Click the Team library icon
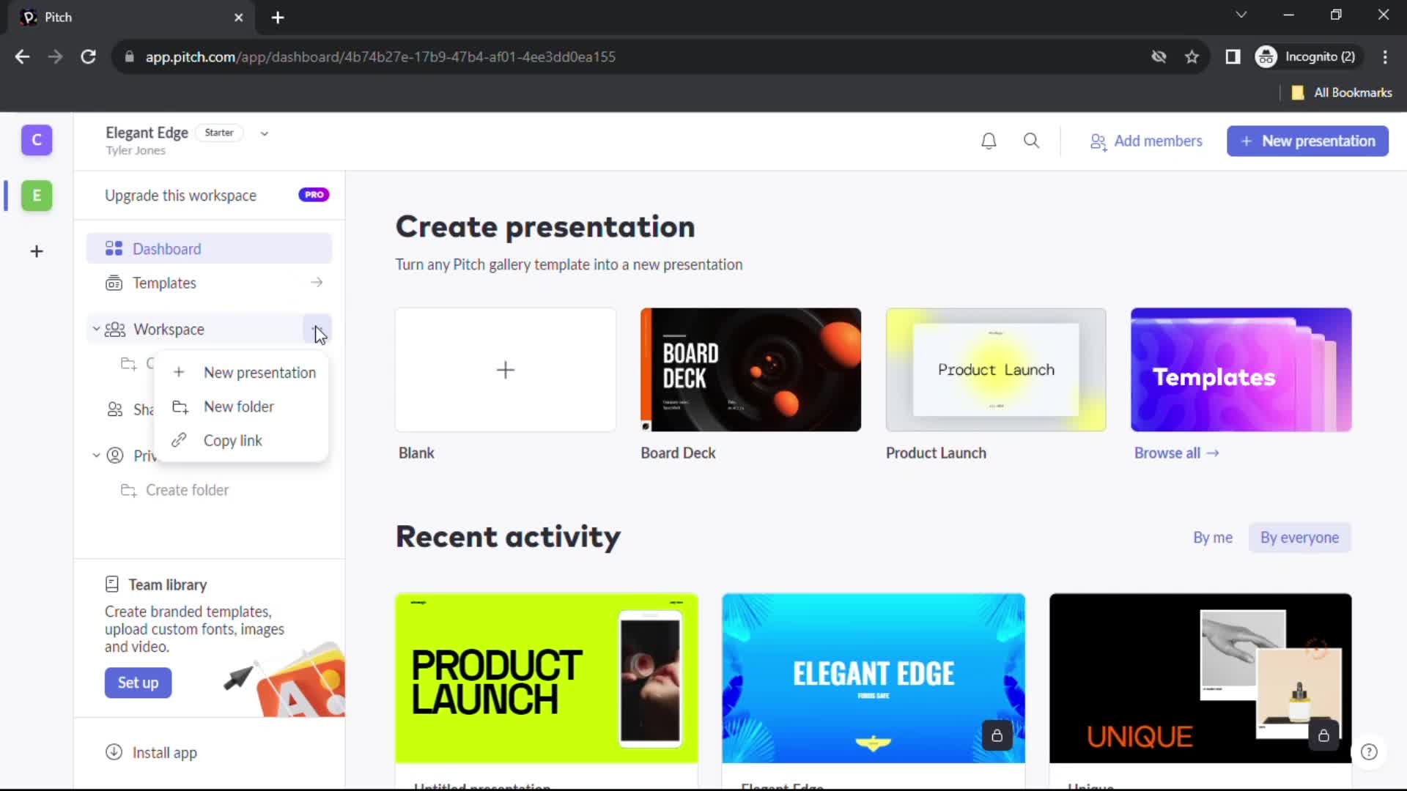This screenshot has height=791, width=1407. pyautogui.click(x=112, y=584)
